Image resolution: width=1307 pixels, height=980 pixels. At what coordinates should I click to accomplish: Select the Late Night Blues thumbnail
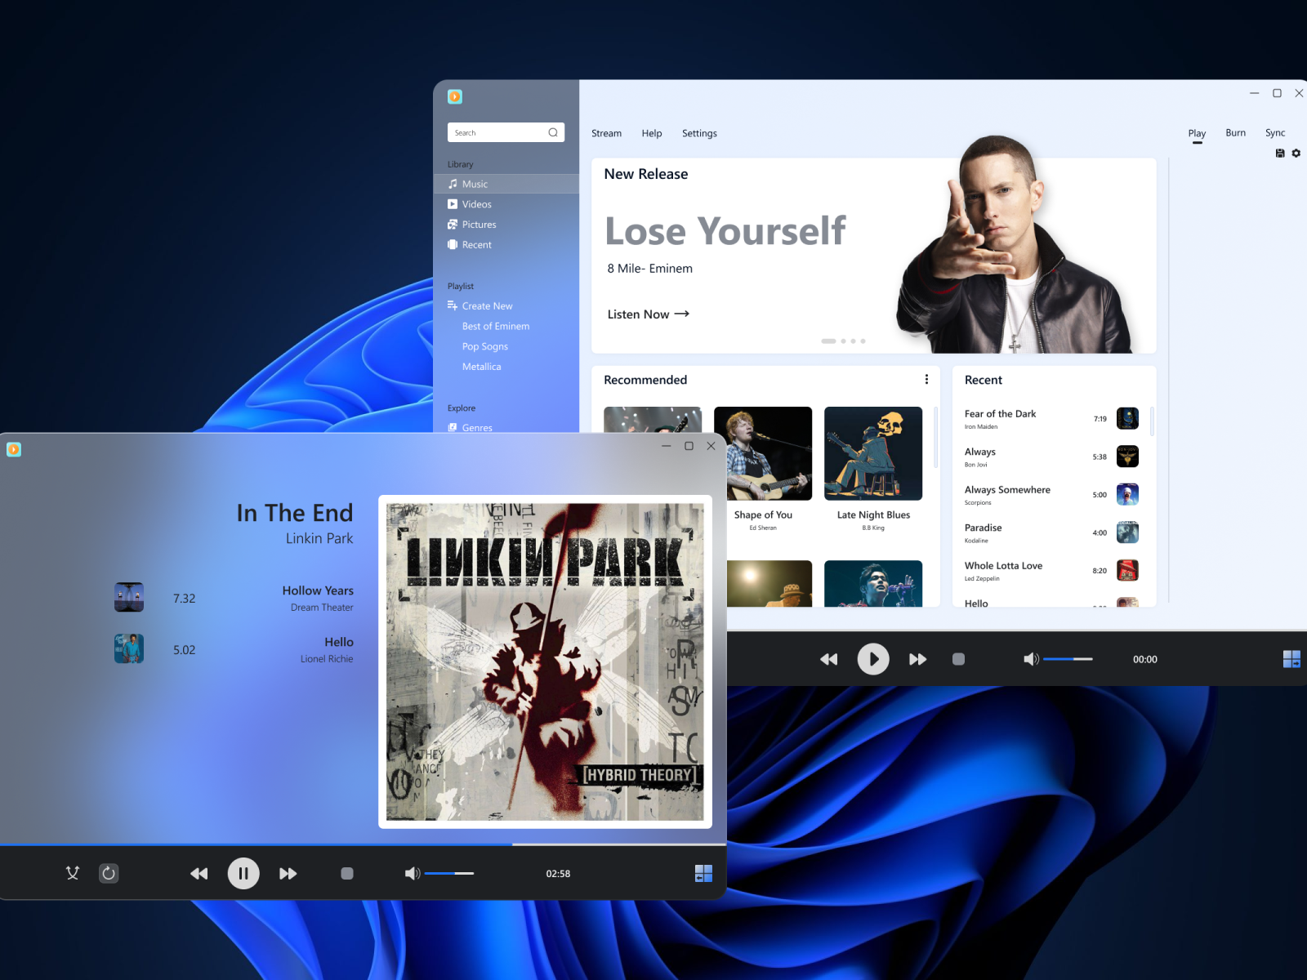pyautogui.click(x=873, y=453)
